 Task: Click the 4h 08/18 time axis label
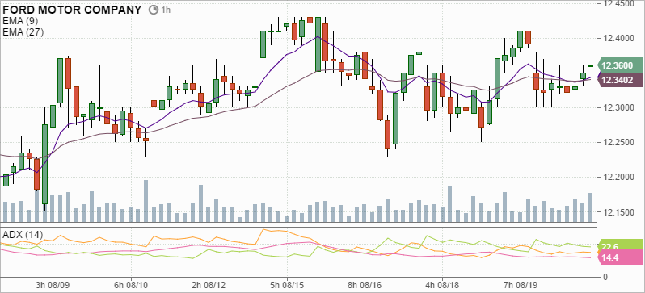443,284
